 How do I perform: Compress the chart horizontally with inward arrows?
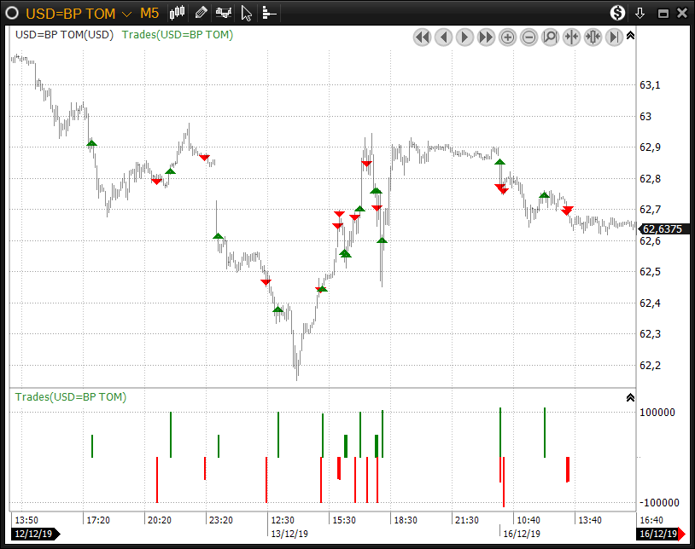point(571,37)
